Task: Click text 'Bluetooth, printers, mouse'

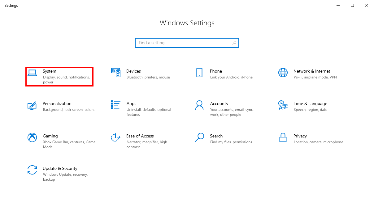Action: [x=148, y=77]
